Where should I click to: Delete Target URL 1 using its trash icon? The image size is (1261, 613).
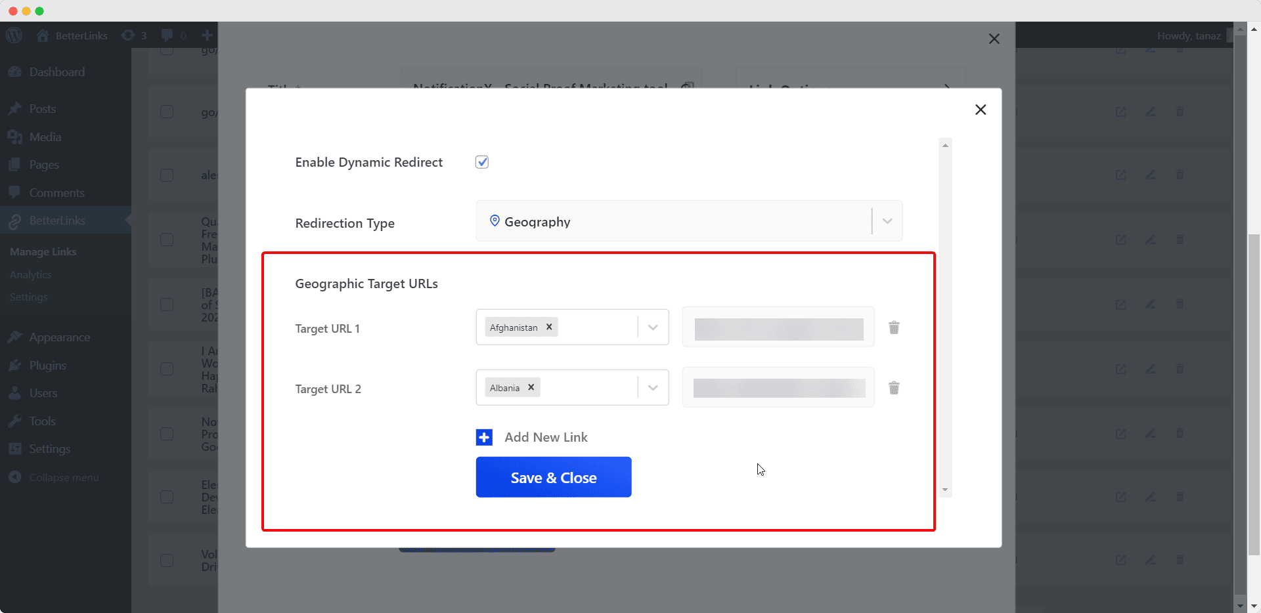[894, 327]
